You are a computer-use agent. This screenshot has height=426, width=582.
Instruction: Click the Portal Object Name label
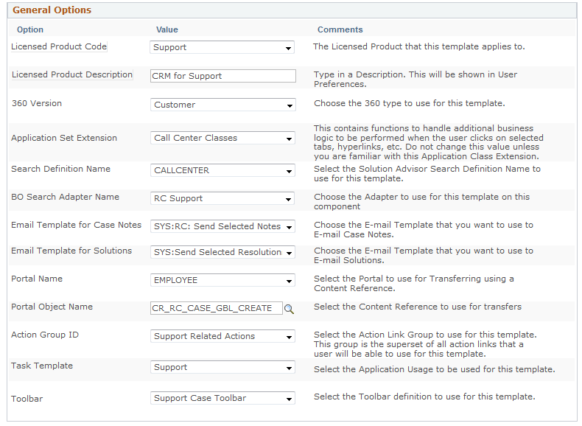point(52,307)
